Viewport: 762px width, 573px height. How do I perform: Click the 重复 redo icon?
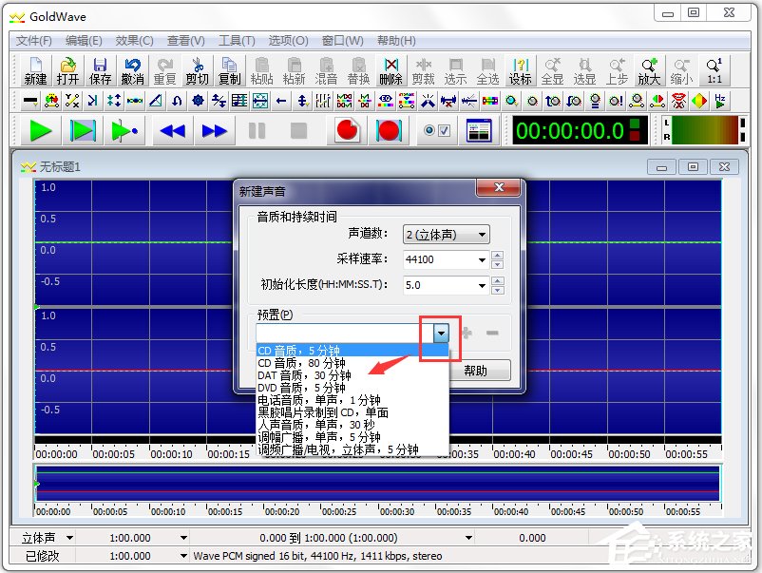(x=164, y=71)
